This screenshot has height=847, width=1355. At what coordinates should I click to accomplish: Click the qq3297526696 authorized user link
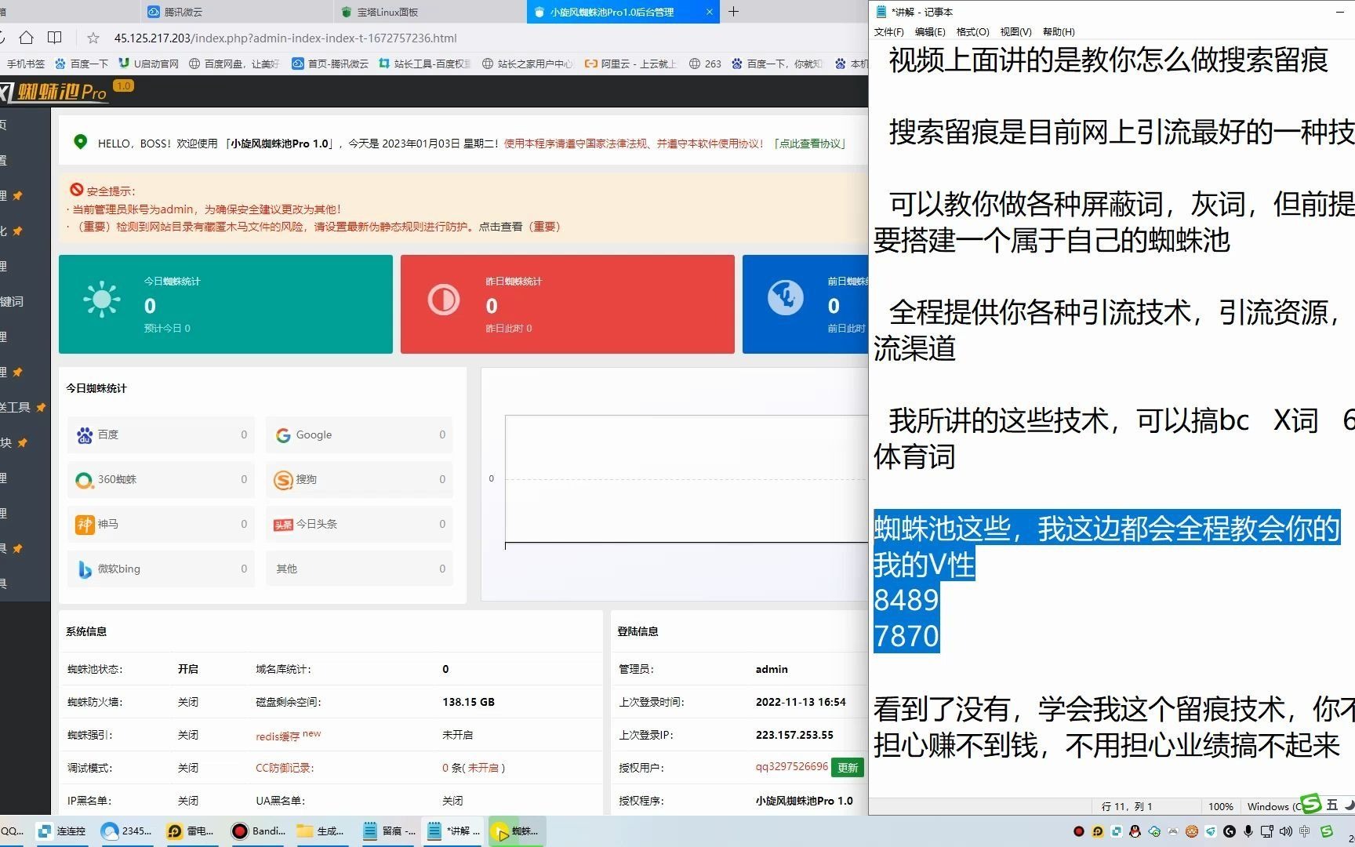792,766
